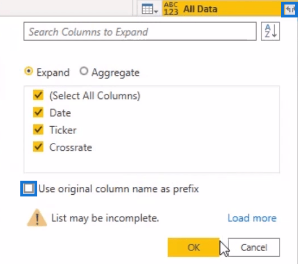The width and height of the screenshot is (298, 264).
Task: Uncheck the Crossrate column checkbox
Action: pos(38,147)
